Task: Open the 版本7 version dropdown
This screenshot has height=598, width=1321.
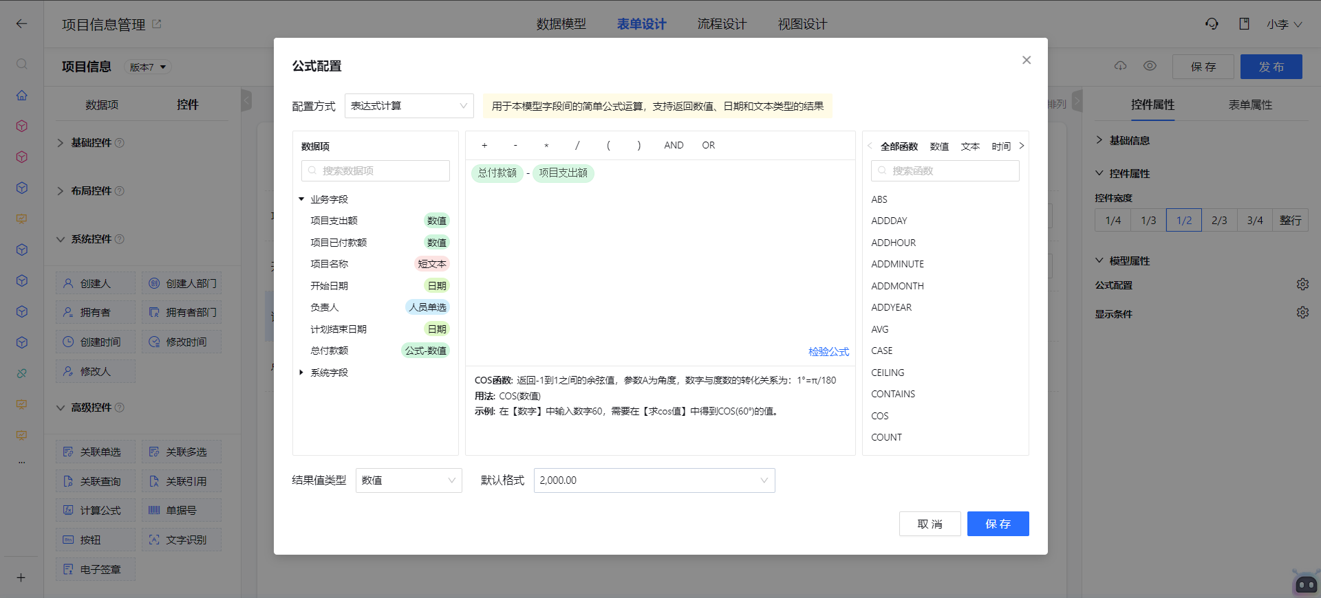Action: coord(148,67)
